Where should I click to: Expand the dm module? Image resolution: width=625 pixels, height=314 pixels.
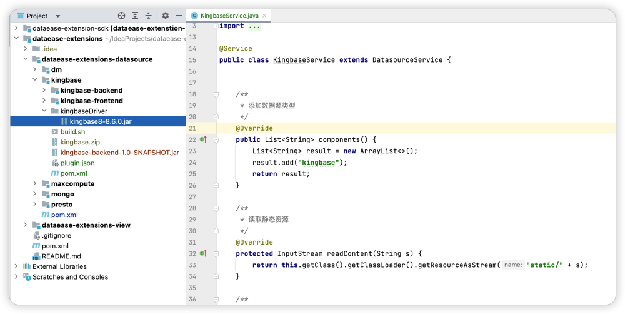pyautogui.click(x=35, y=69)
